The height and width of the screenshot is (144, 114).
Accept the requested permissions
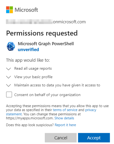pyautogui.click(x=94, y=138)
